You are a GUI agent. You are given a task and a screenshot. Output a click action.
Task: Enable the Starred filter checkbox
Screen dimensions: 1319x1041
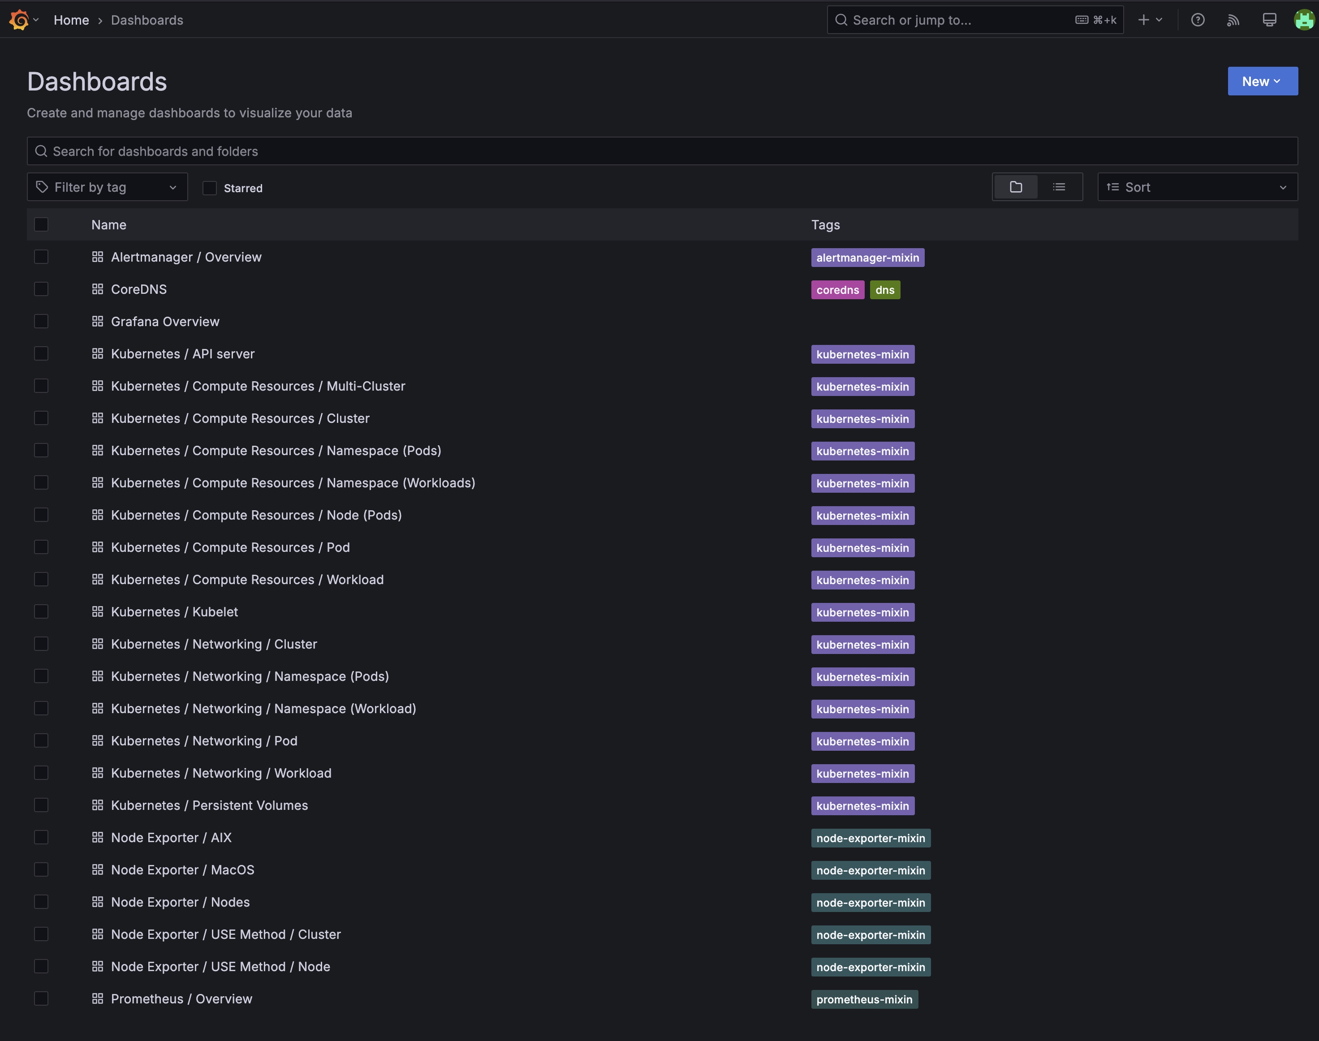209,188
